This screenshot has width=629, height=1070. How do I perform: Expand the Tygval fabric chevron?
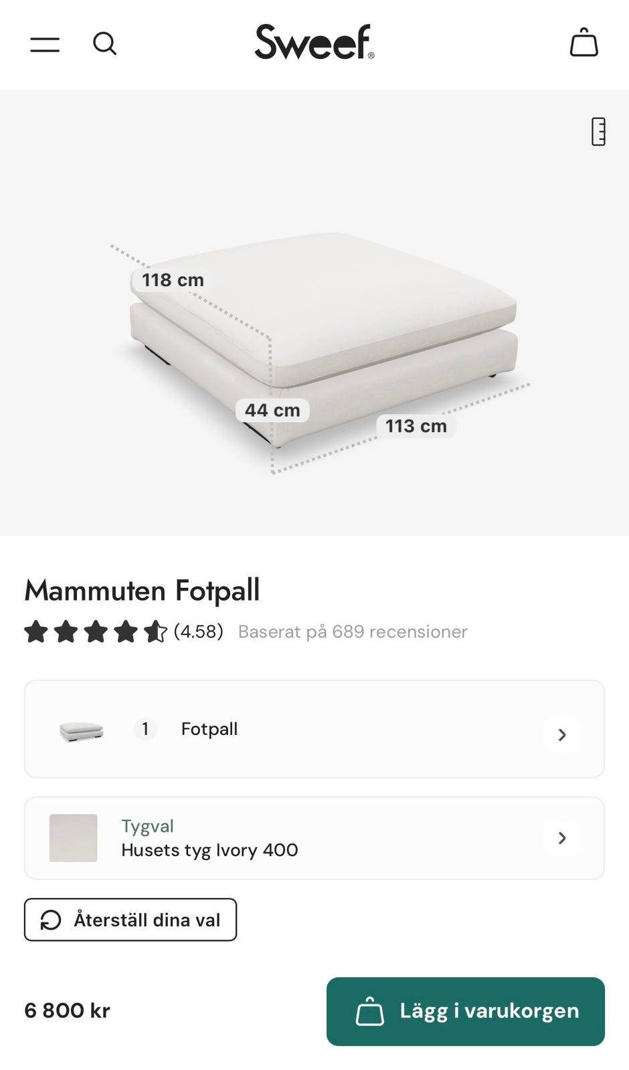click(x=561, y=838)
